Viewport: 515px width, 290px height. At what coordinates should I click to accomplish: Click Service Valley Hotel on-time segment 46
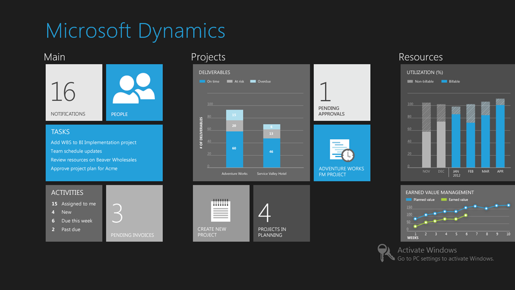click(x=272, y=153)
